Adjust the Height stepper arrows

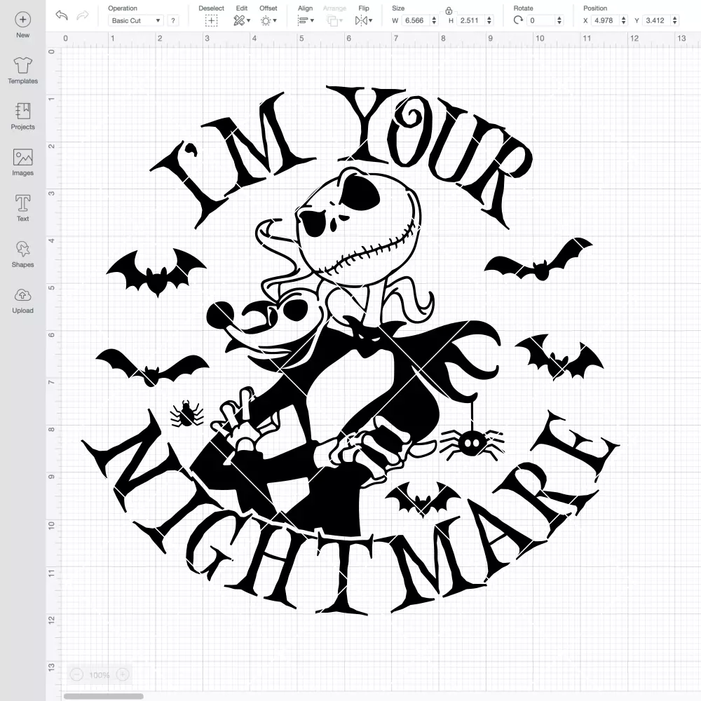489,20
